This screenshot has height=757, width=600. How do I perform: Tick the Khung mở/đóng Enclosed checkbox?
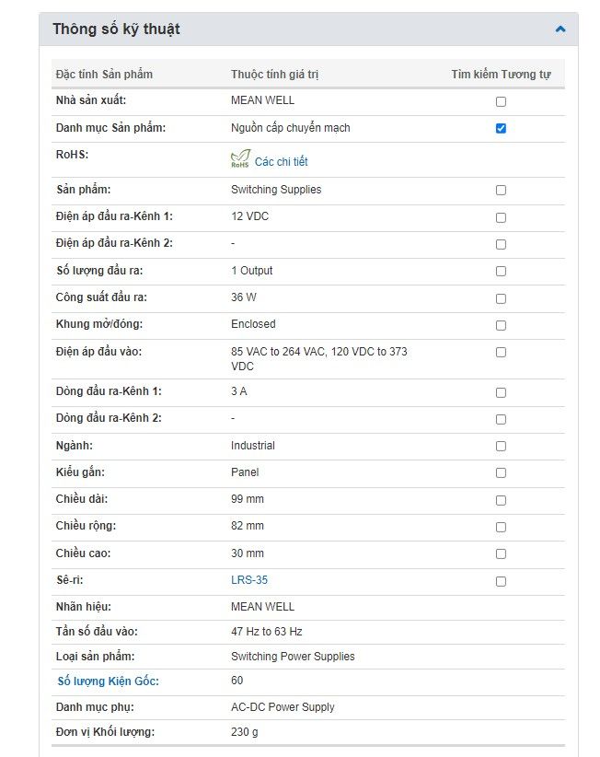[501, 325]
